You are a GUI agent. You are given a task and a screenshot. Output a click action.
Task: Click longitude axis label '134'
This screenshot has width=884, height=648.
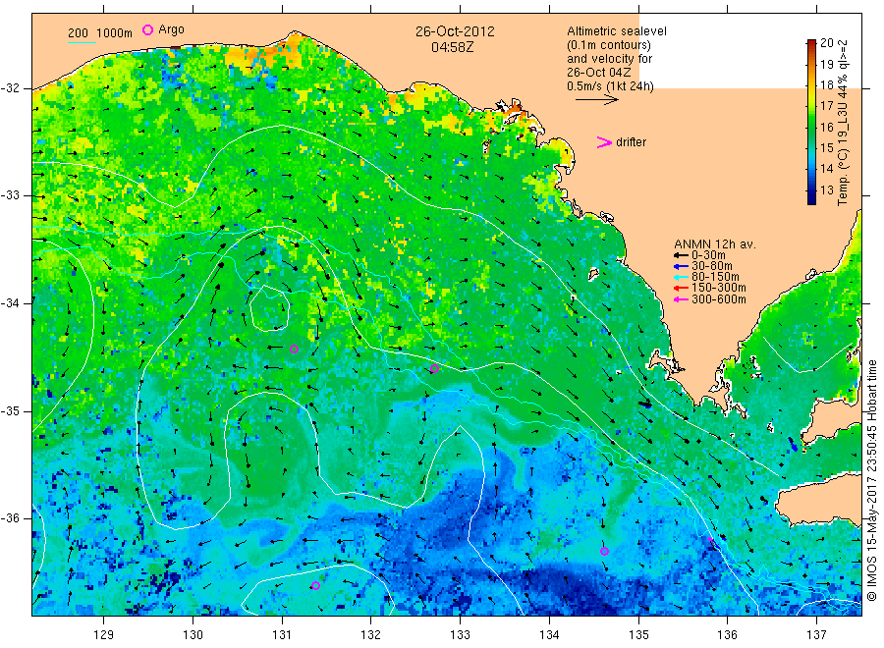[x=550, y=635]
